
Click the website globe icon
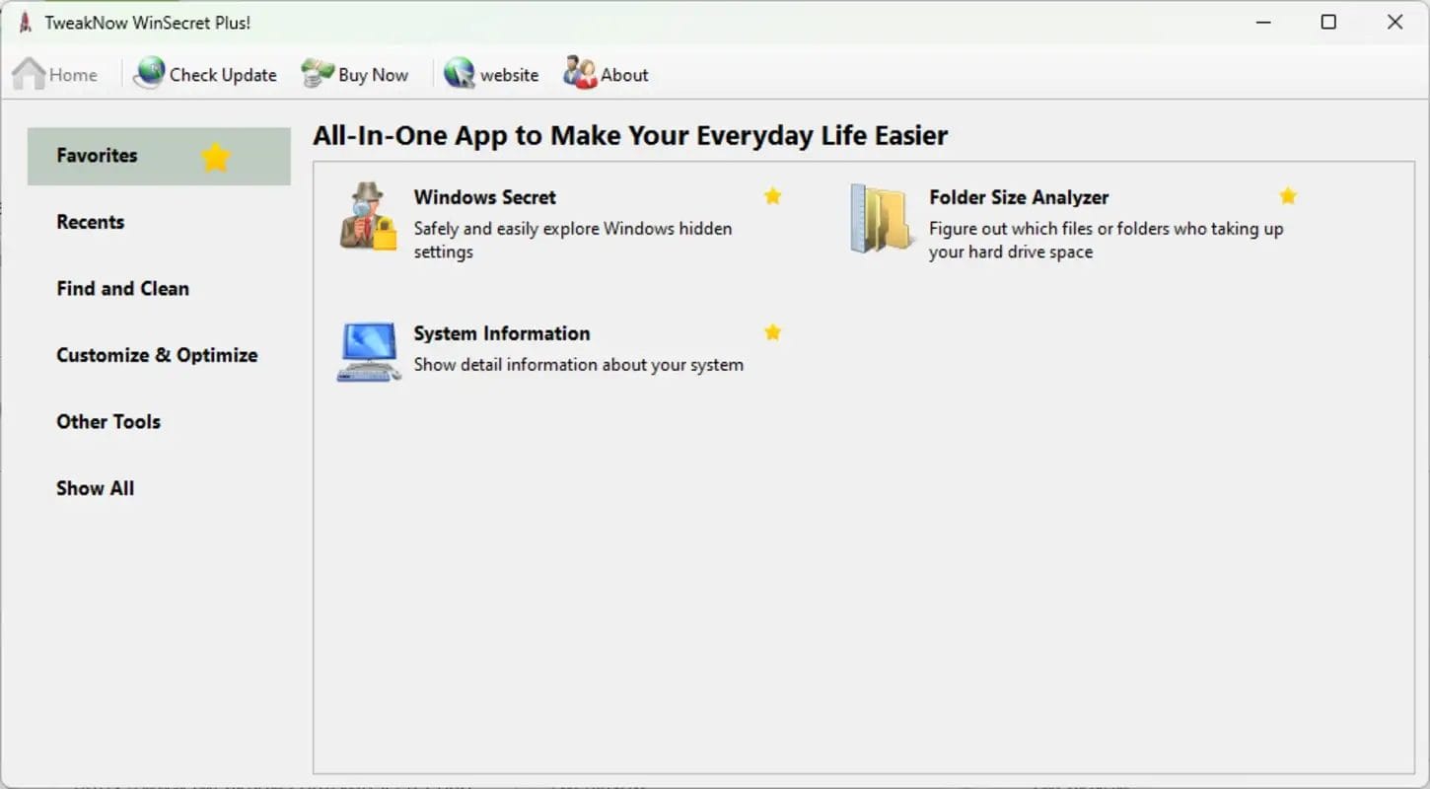point(460,74)
